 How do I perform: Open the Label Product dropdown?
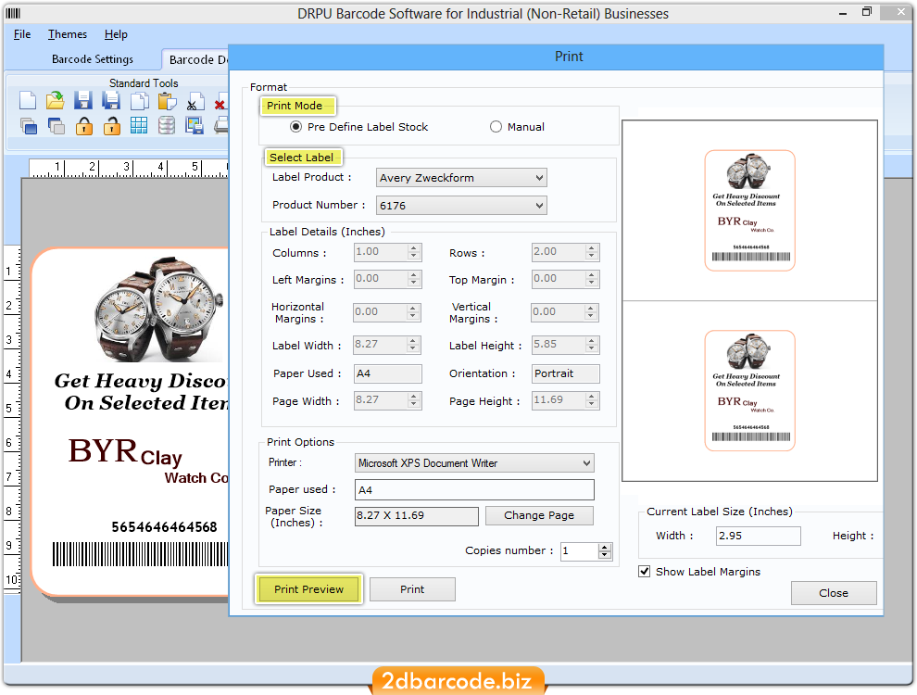tap(461, 178)
